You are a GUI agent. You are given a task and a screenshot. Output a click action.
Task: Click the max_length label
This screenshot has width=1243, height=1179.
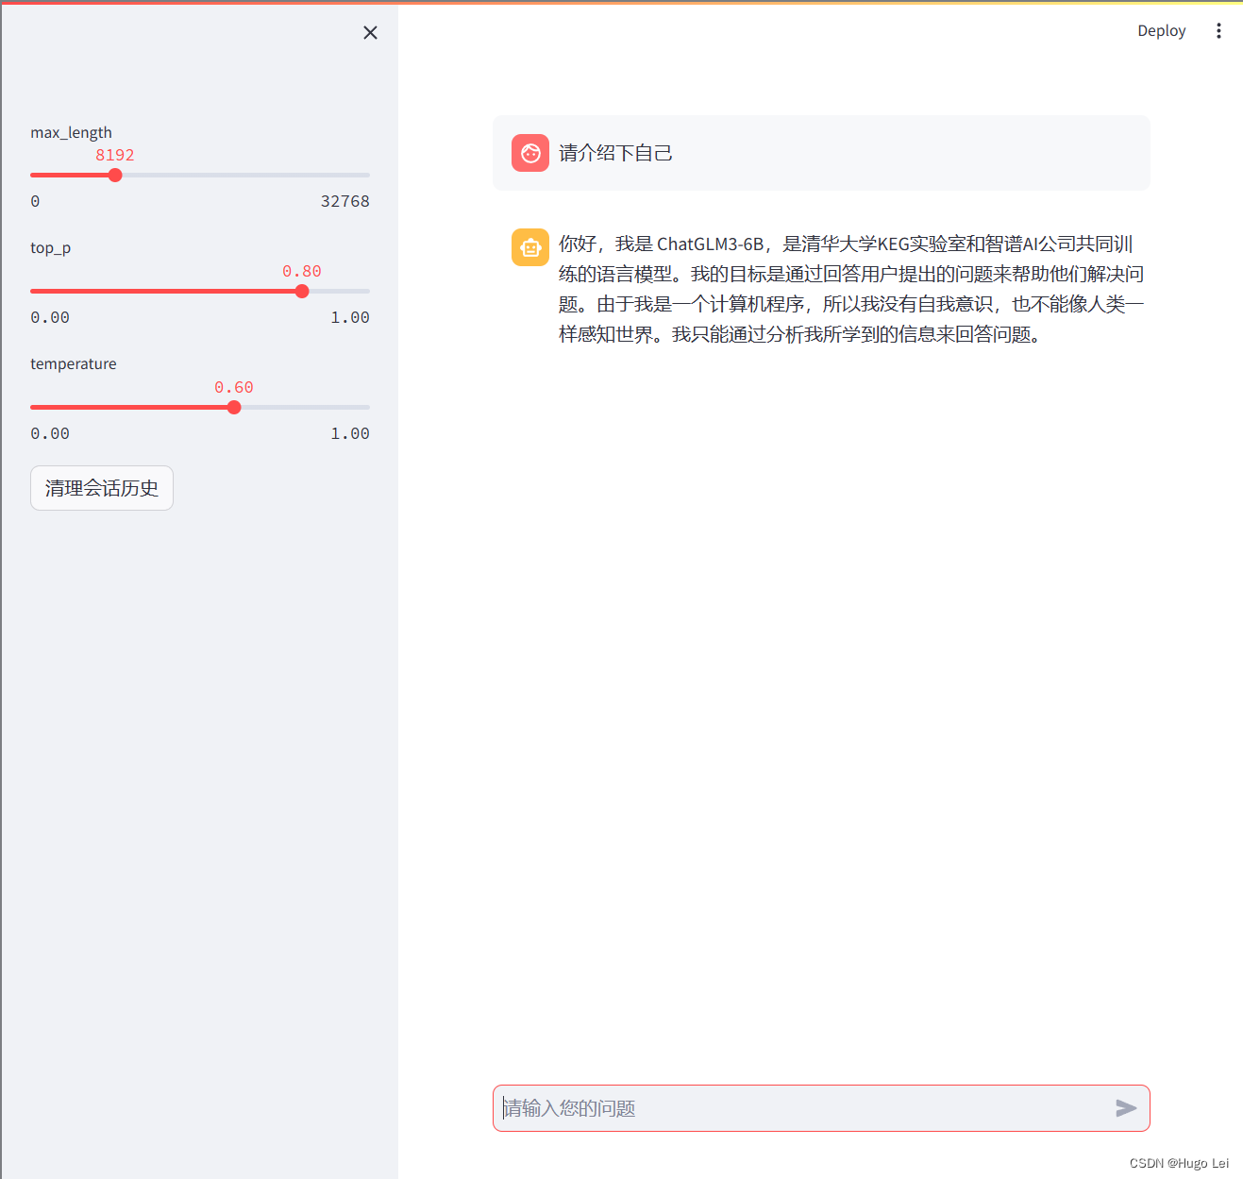coord(71,132)
